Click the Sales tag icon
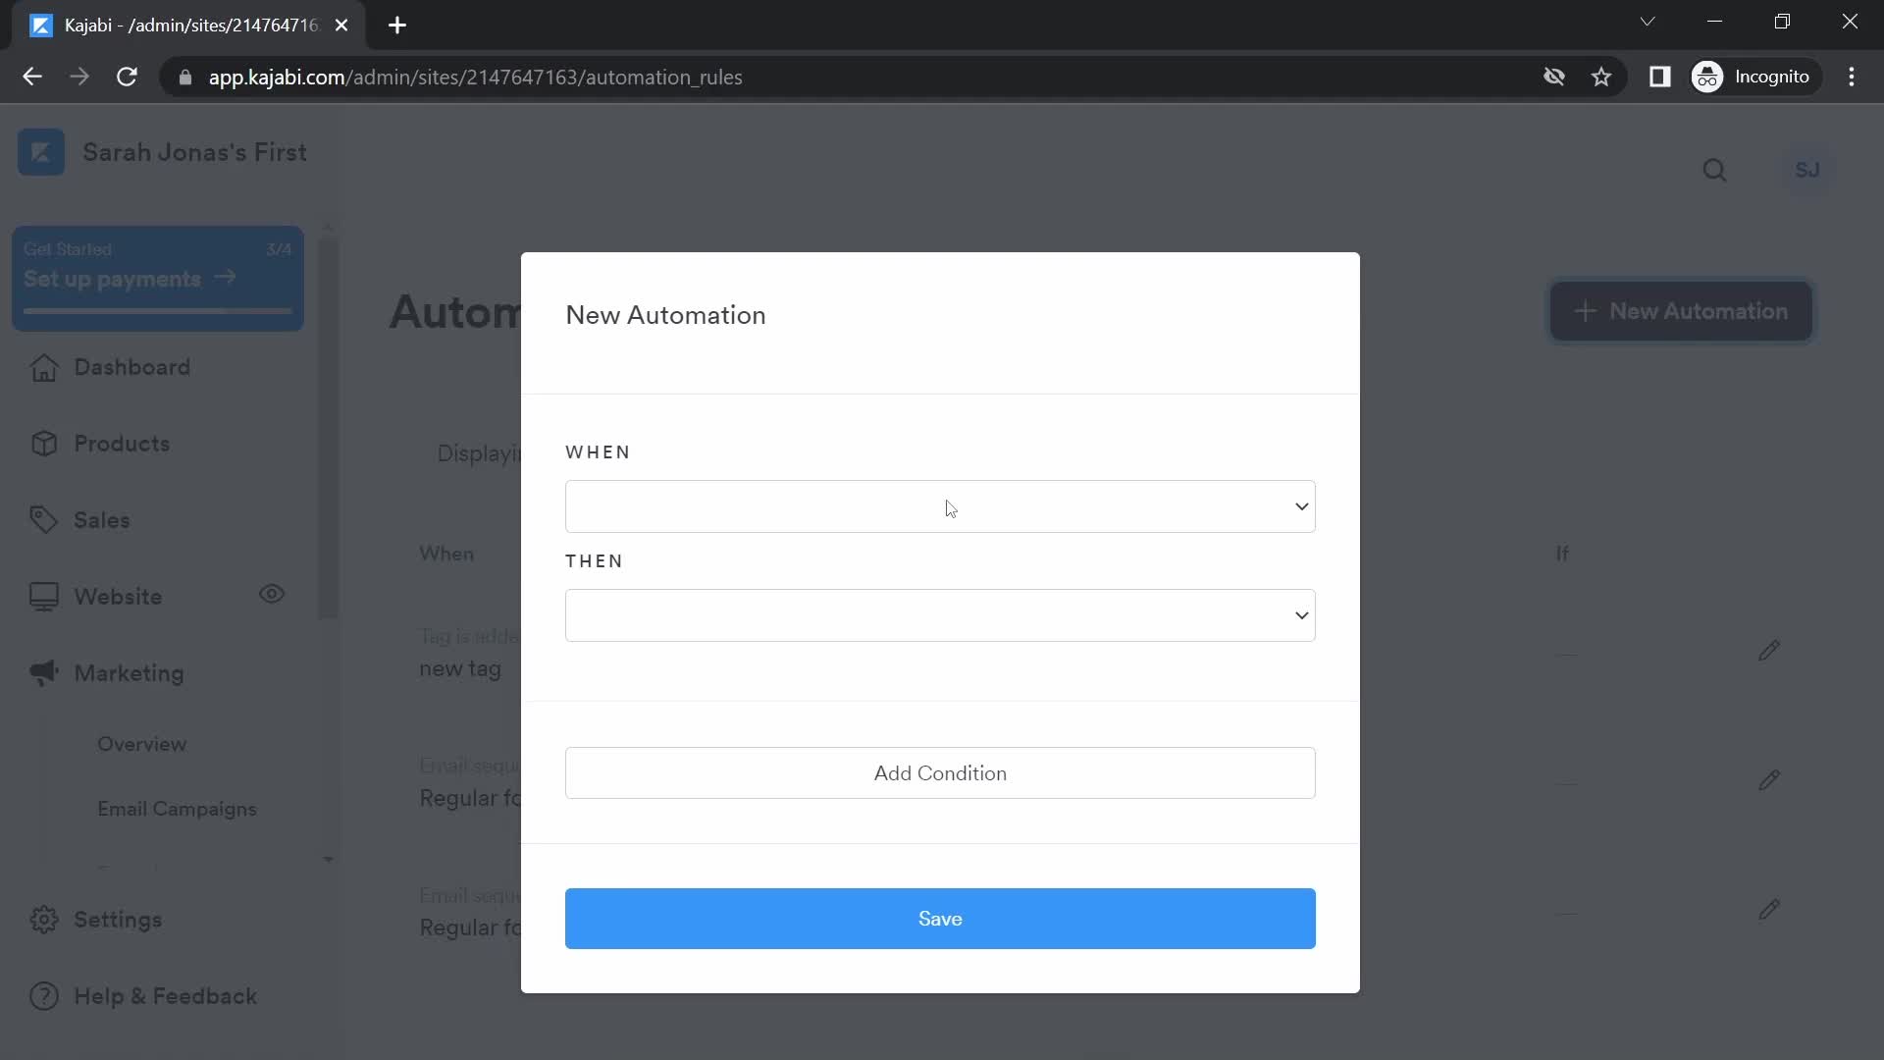Image resolution: width=1884 pixels, height=1060 pixels. click(x=44, y=520)
